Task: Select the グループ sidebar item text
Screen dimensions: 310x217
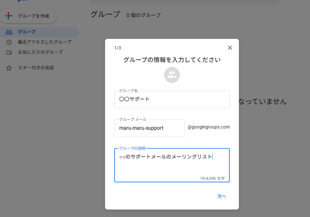Action: 27,32
